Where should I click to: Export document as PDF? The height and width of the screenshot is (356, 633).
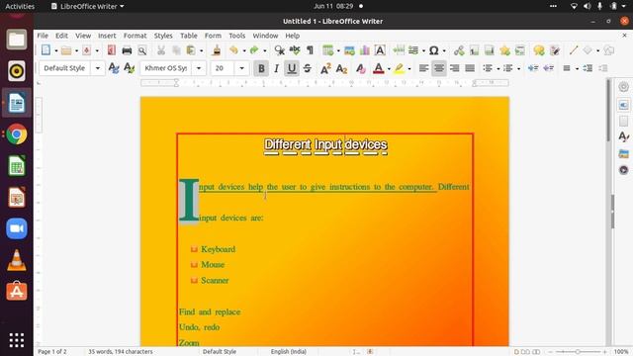click(x=112, y=50)
